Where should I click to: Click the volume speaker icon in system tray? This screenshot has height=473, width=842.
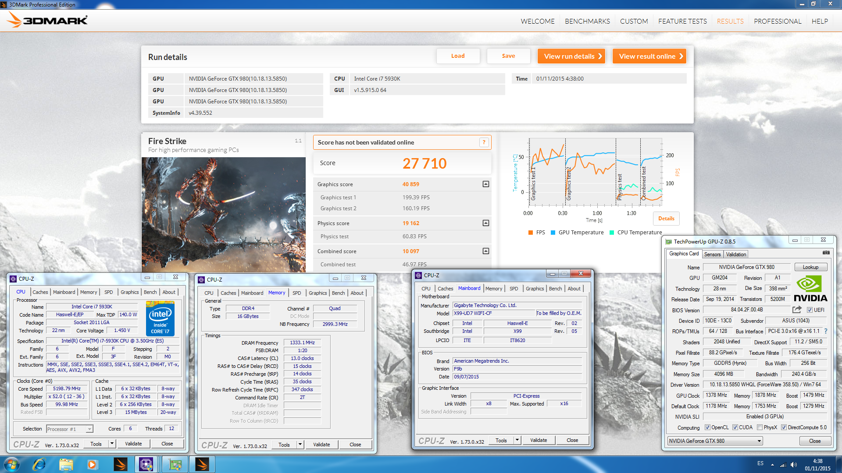(794, 465)
